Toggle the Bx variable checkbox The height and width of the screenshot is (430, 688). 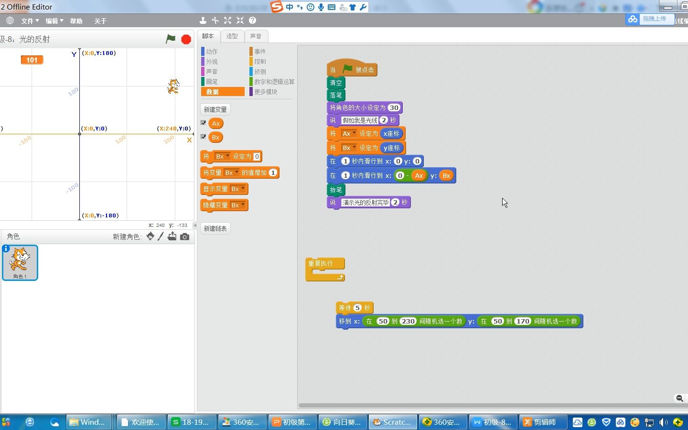[204, 137]
